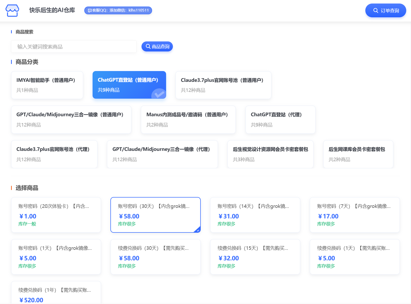Screen dimensions: 411x304
Task: Click the ¥31.00 price text
Action: pyautogui.click(x=229, y=216)
